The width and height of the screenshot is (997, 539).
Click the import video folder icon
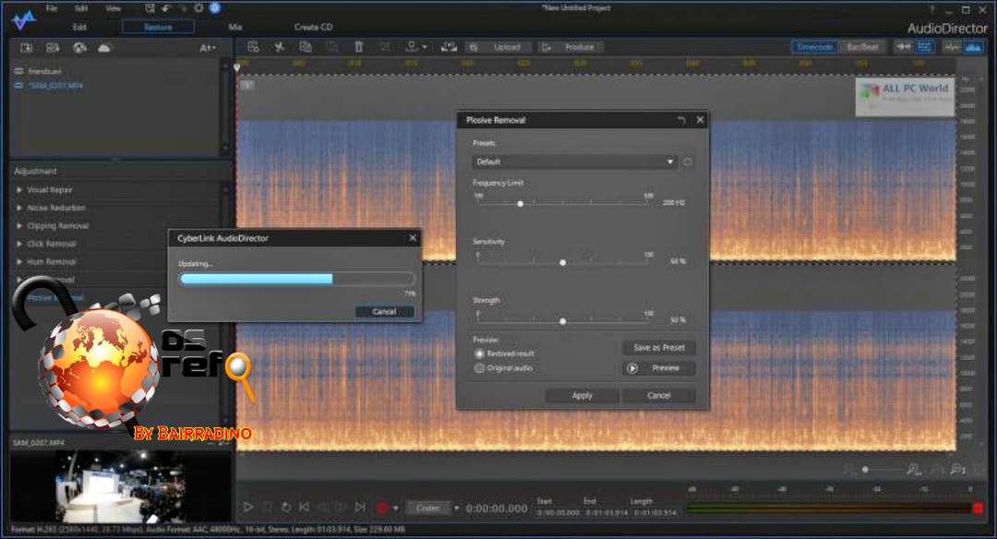point(53,48)
